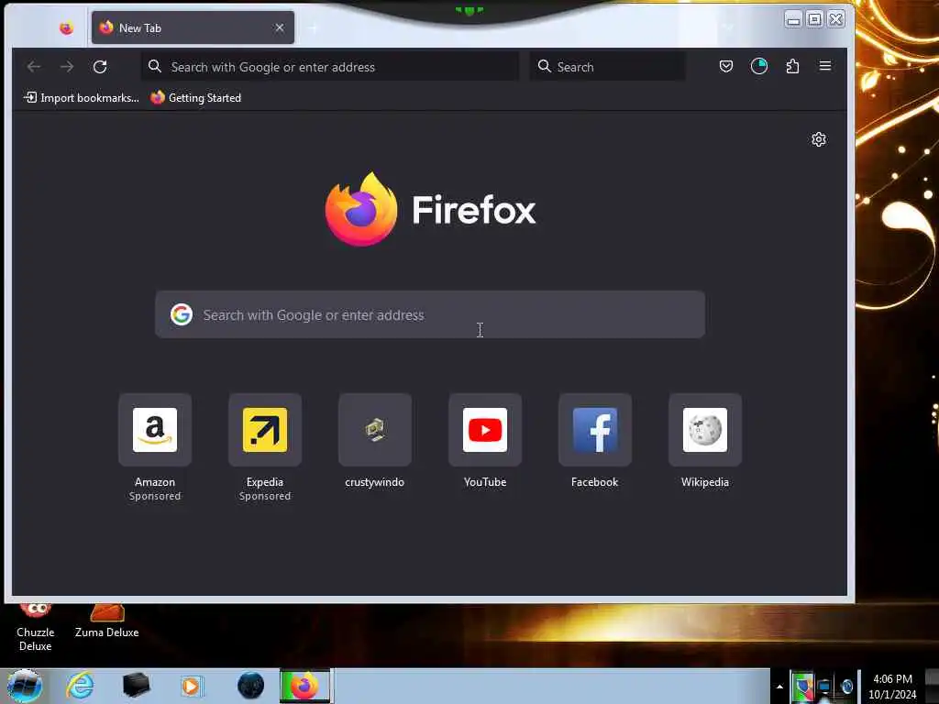
Task: Launch Internet Explorer from the taskbar
Action: point(80,686)
